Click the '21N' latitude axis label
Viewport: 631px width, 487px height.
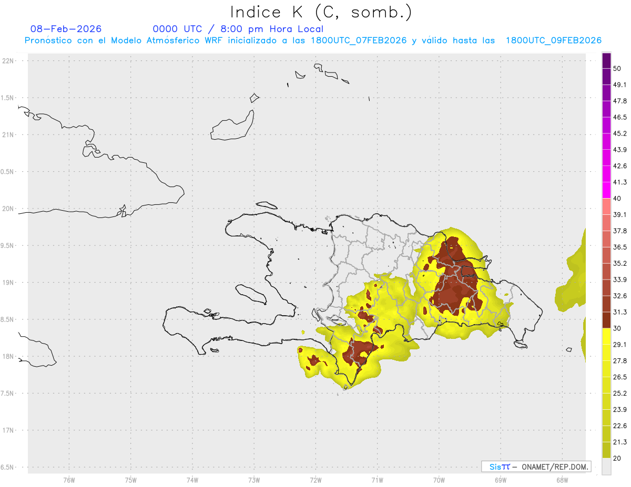8,135
